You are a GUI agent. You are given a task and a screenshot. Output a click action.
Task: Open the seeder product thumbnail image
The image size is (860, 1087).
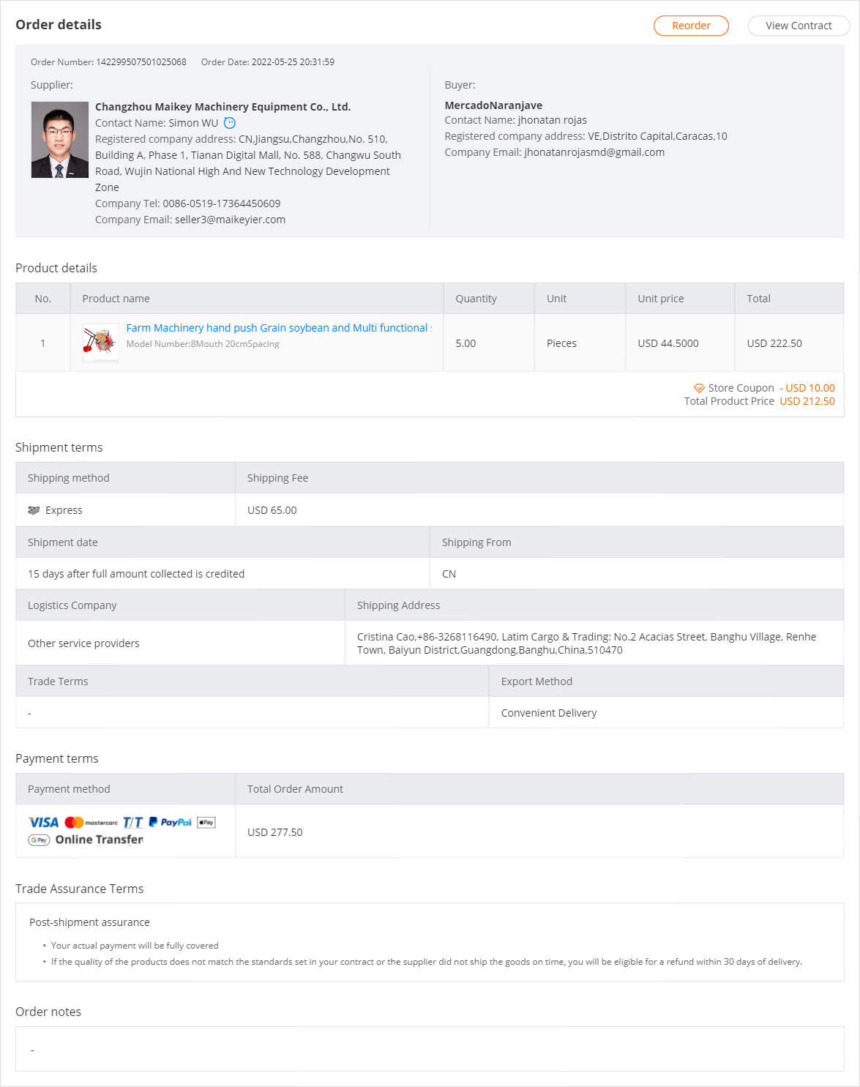pos(101,343)
